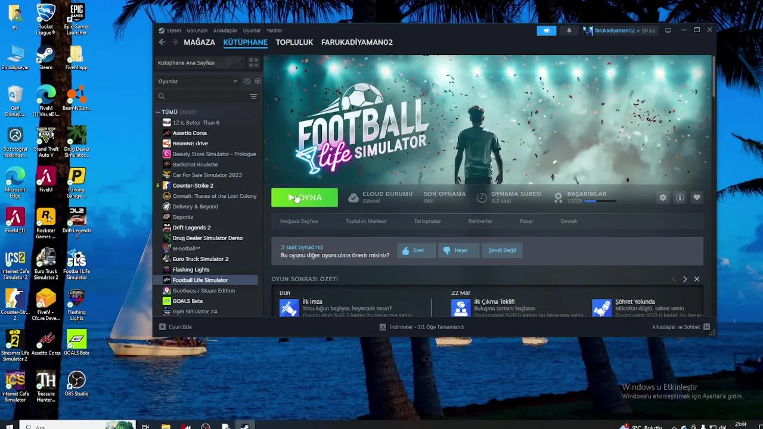
Task: Open Rehberler link
Action: click(480, 221)
